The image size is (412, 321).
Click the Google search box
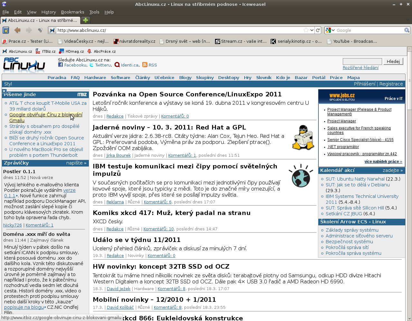pos(370,30)
